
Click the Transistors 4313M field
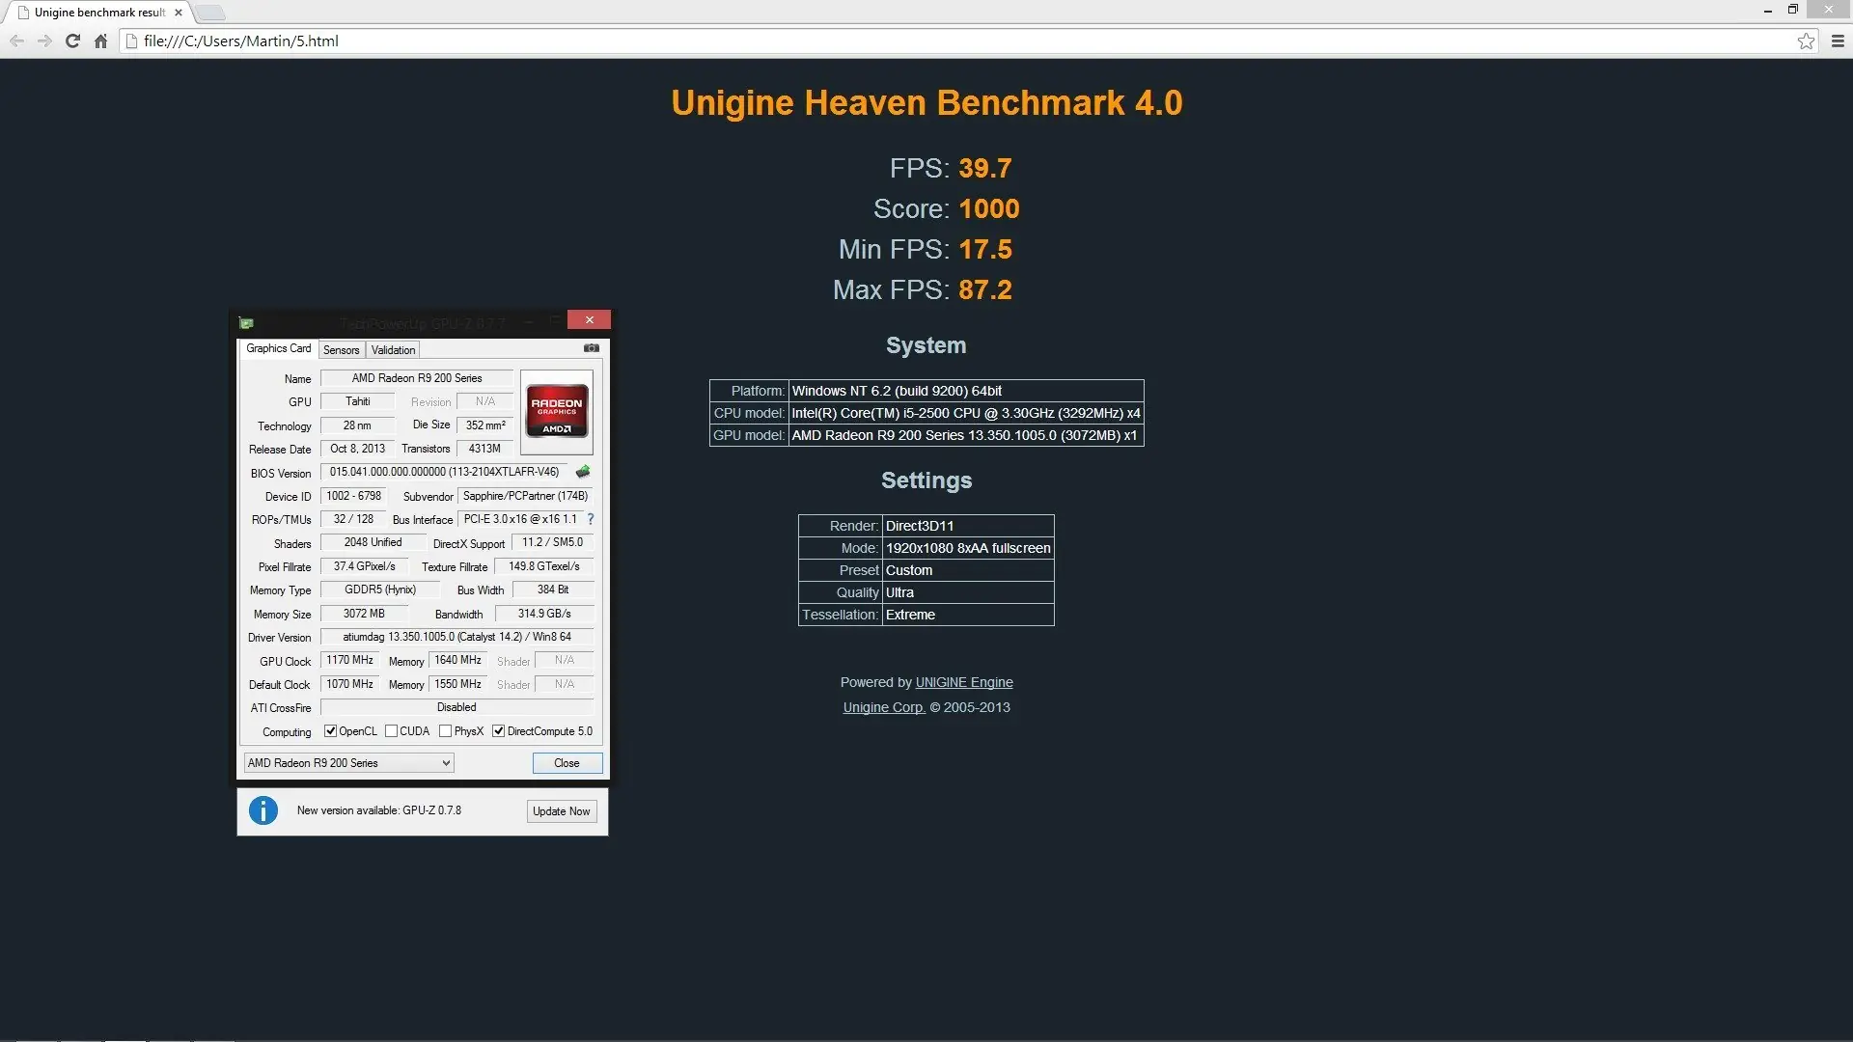485,449
